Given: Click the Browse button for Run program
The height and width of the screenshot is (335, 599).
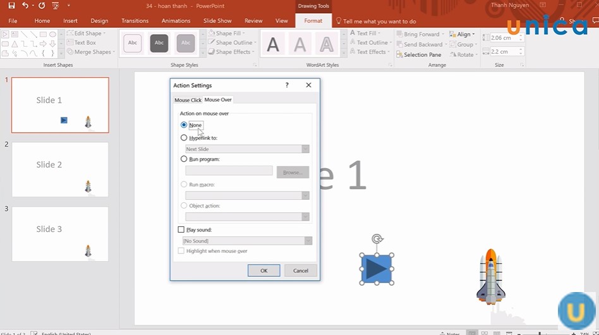Looking at the screenshot, I should coord(293,173).
